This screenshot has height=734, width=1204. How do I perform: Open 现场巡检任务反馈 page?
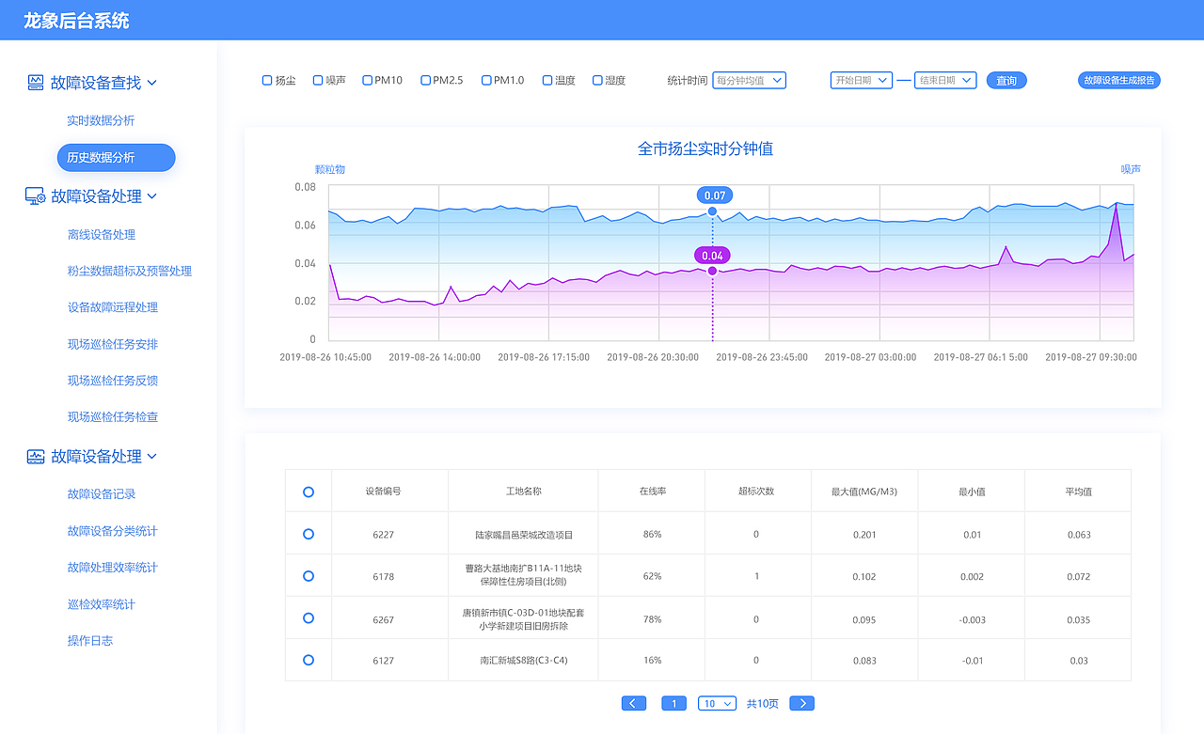113,381
